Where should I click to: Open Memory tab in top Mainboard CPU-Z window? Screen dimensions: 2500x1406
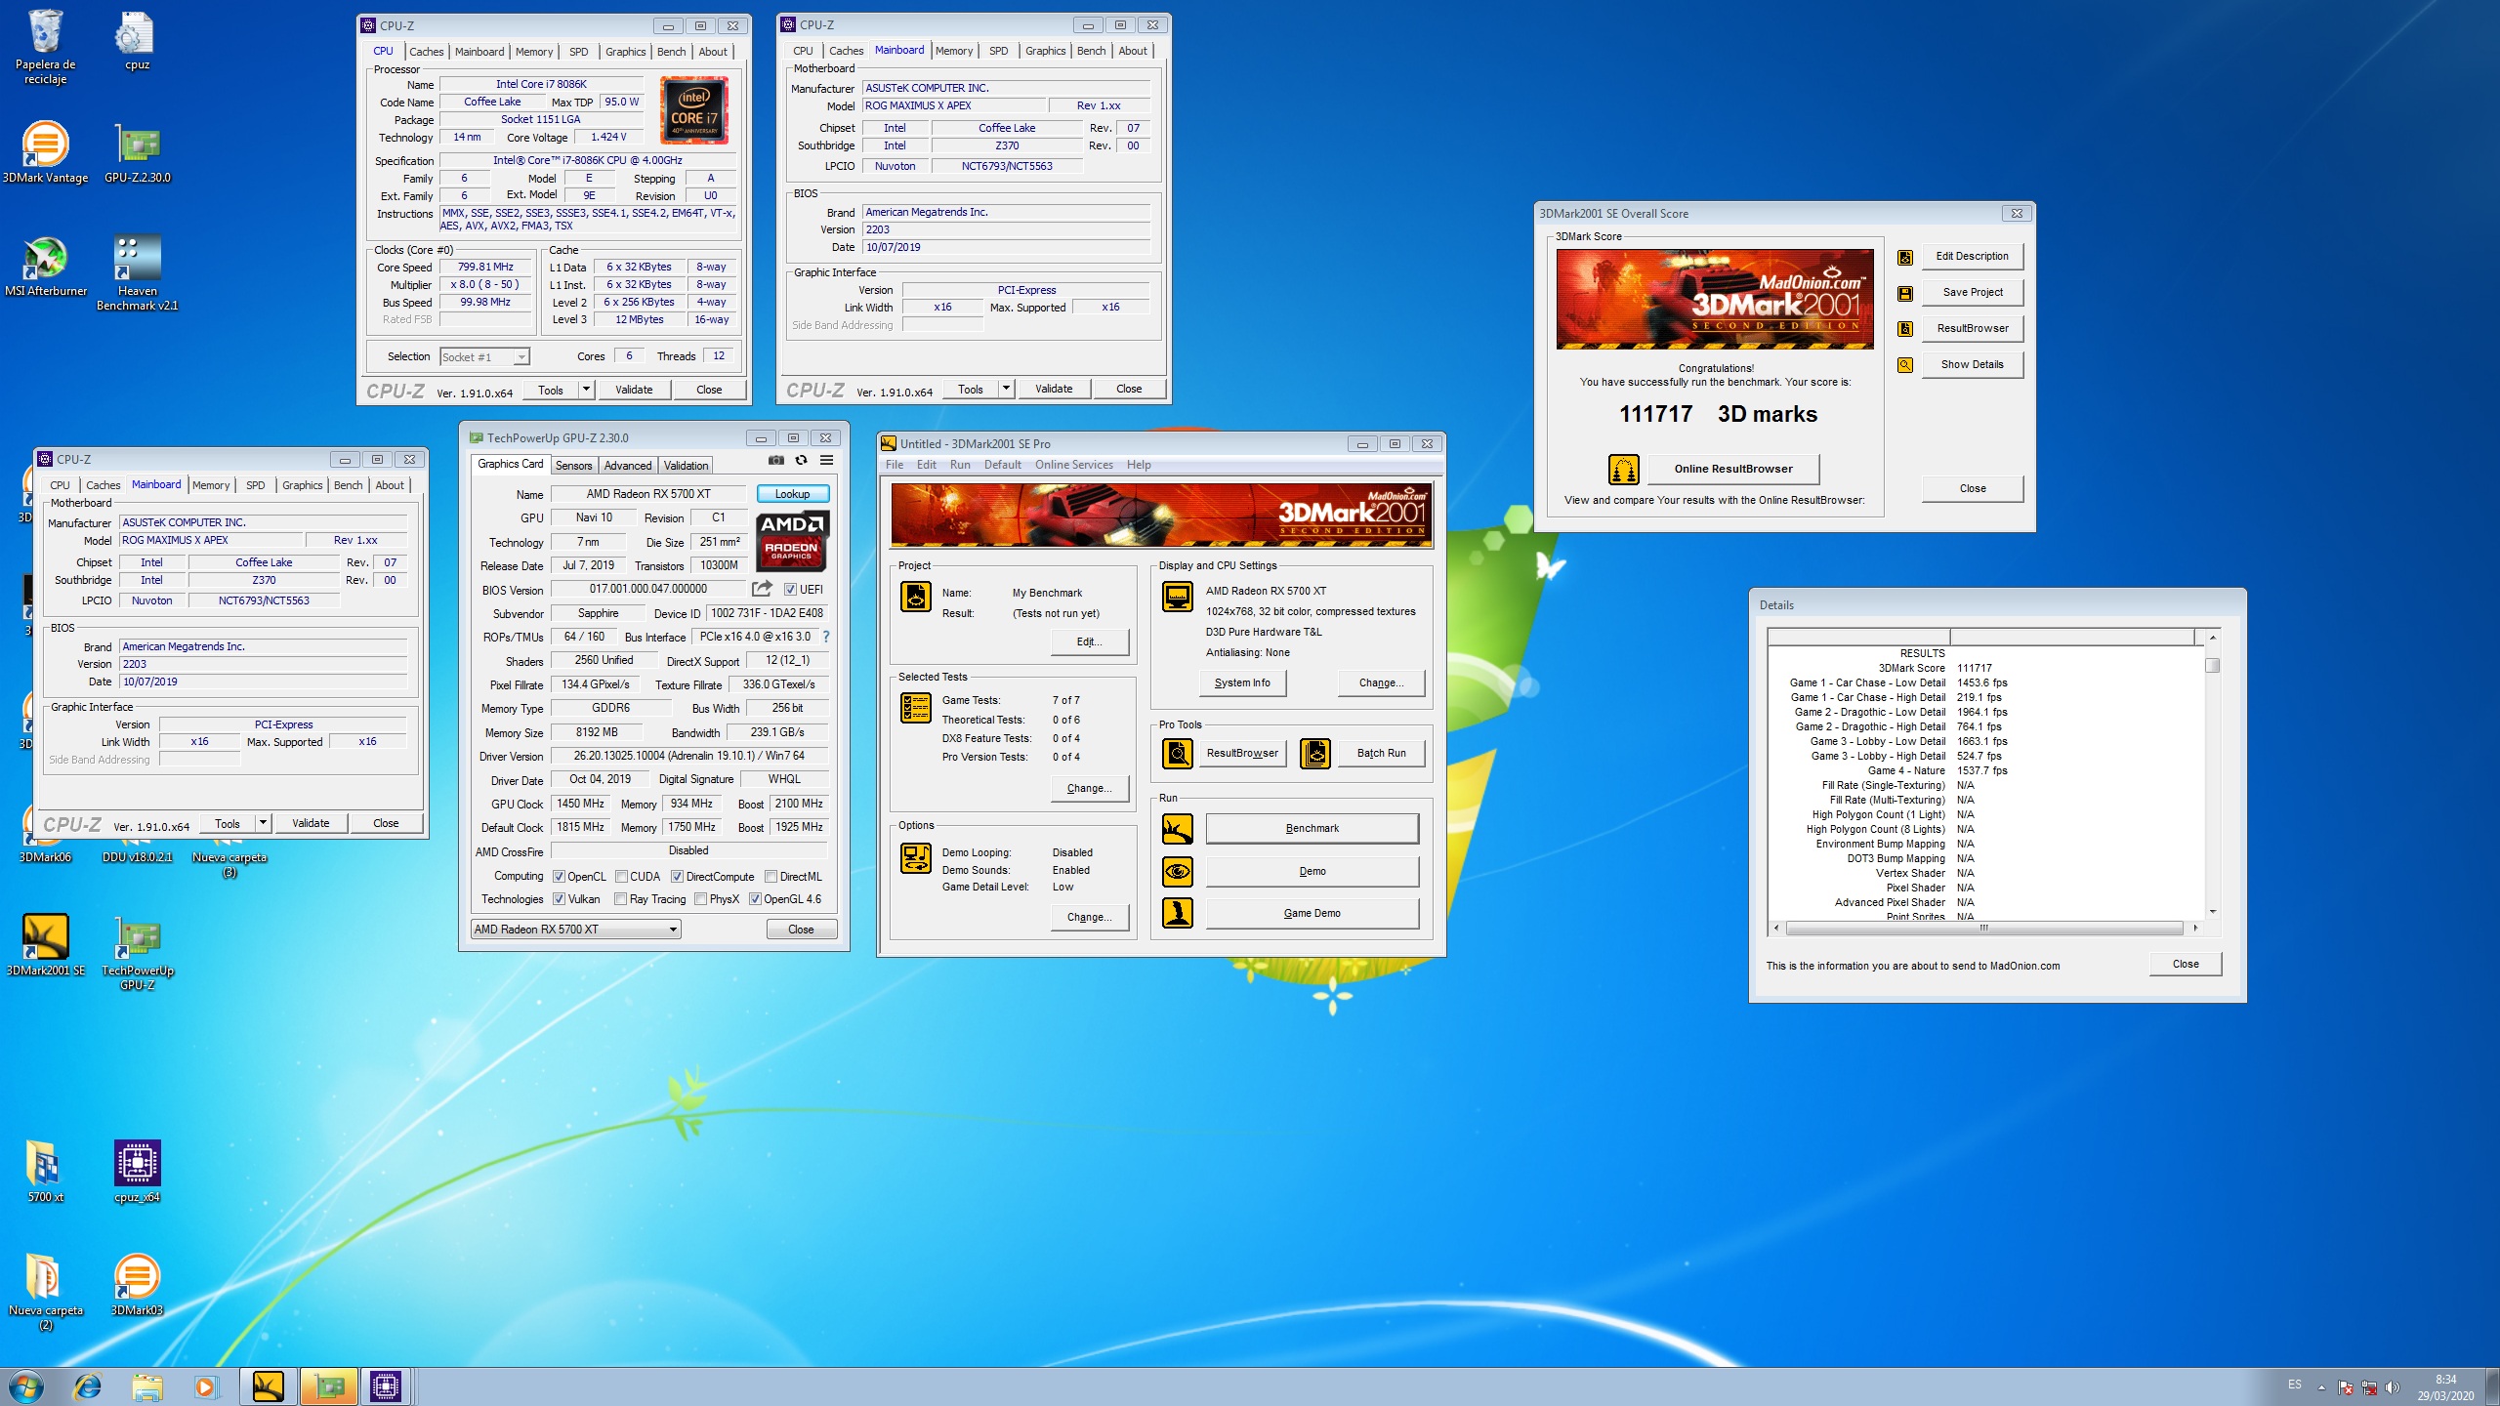pyautogui.click(x=953, y=51)
